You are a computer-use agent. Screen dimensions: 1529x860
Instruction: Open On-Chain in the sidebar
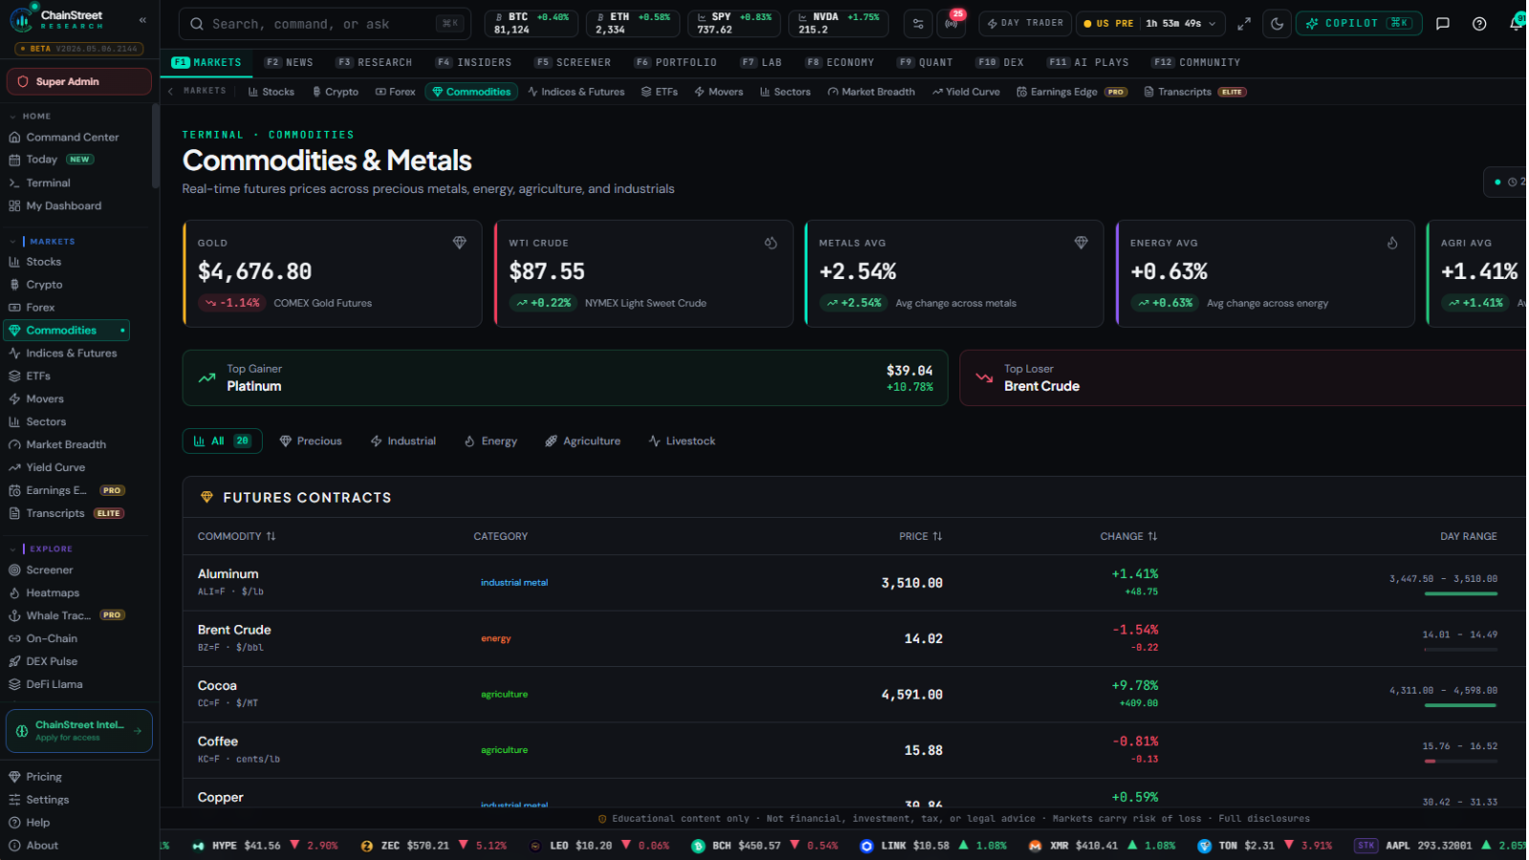52,638
